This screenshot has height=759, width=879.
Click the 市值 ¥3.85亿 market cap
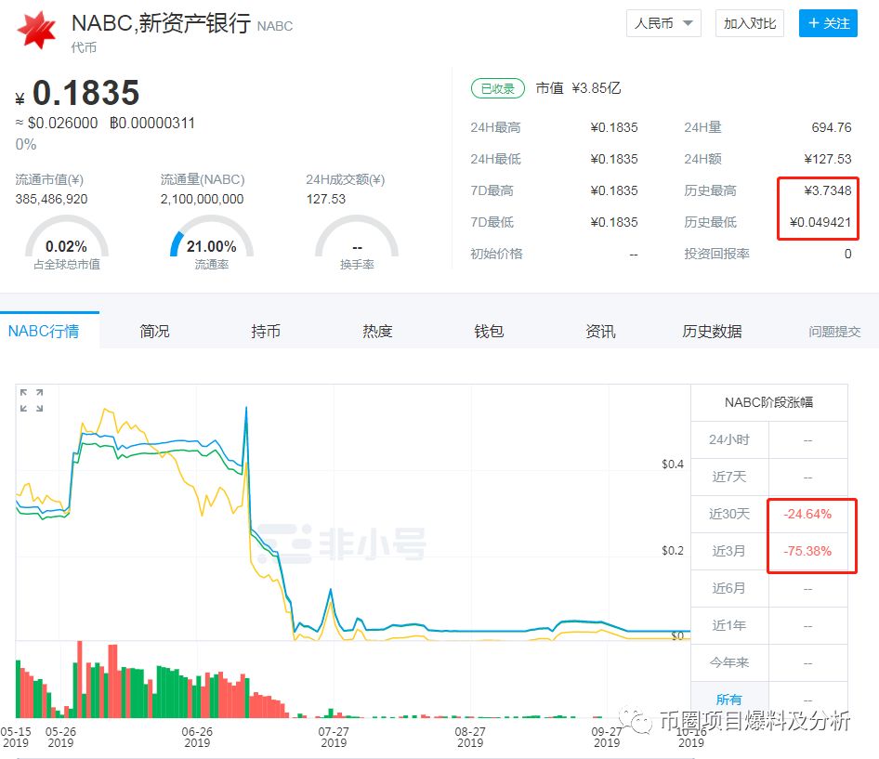[x=579, y=88]
